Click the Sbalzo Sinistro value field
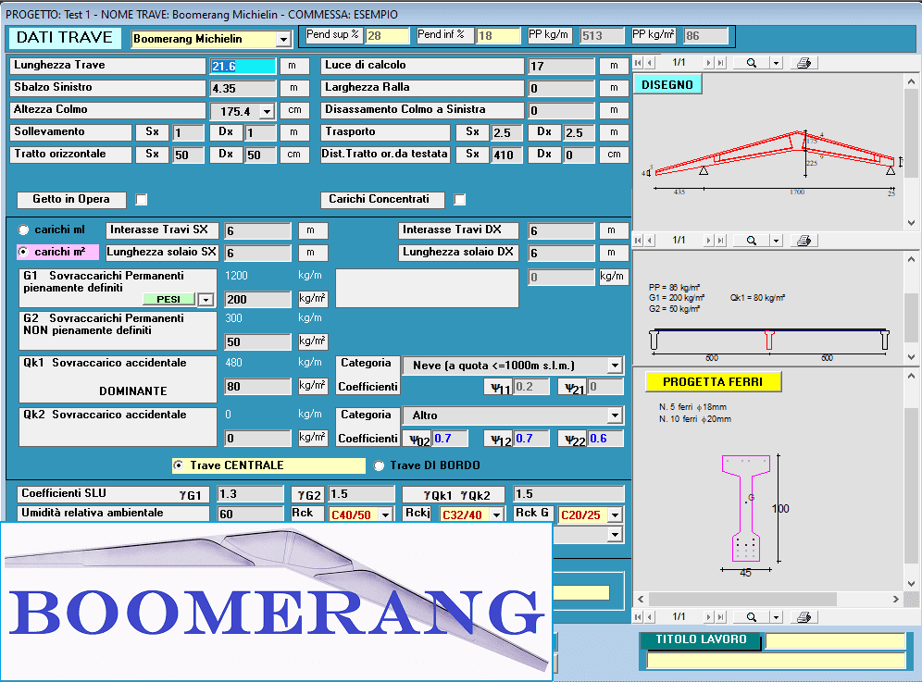Viewport: 922px width, 682px height. [243, 88]
